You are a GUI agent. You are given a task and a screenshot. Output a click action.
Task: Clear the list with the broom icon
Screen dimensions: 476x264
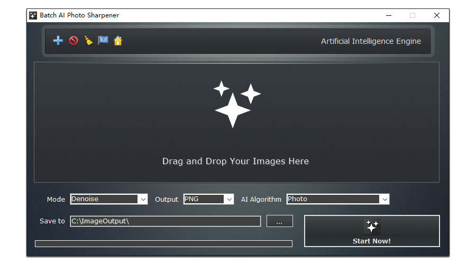pyautogui.click(x=88, y=41)
